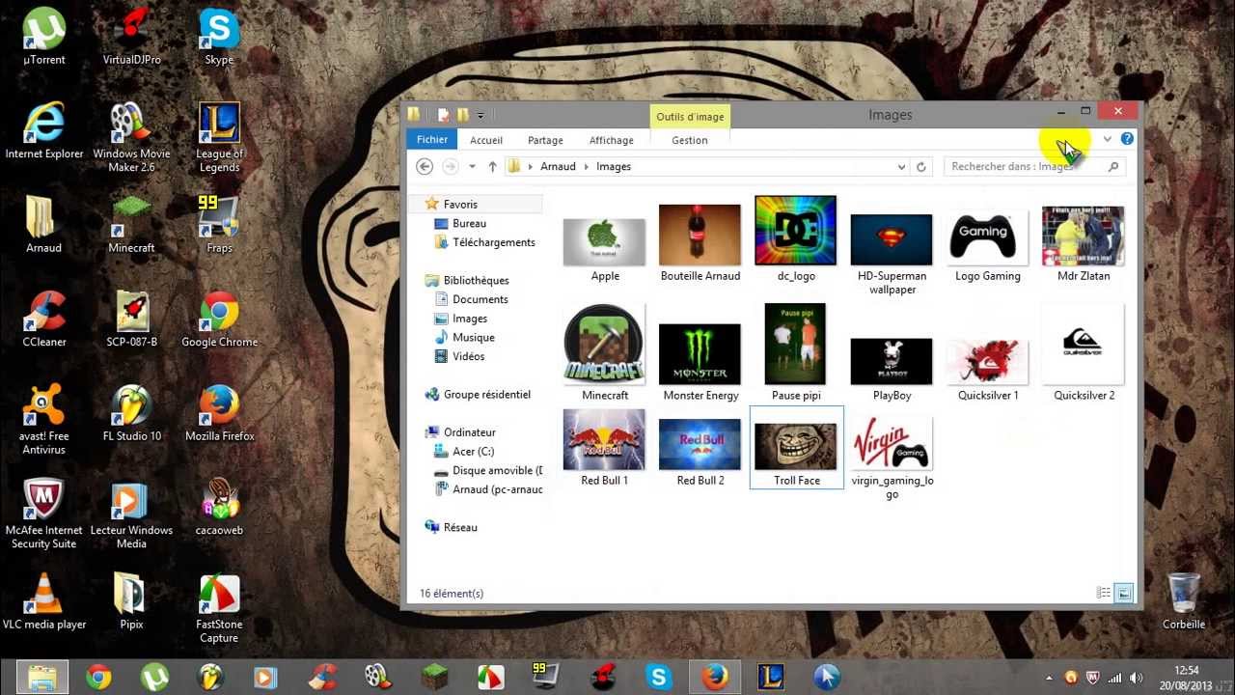Open the cacaoweb desktop icon
The image size is (1235, 695).
pos(219,507)
